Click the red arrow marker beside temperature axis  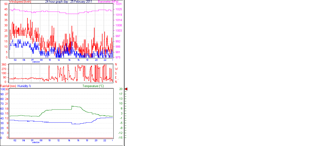(126, 89)
